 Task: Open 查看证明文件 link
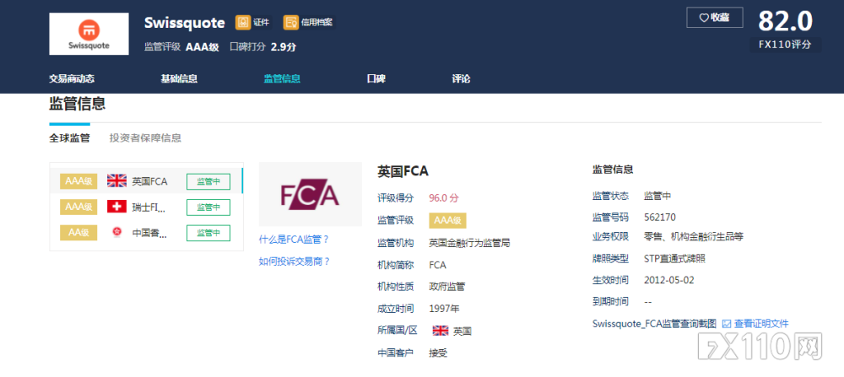761,324
